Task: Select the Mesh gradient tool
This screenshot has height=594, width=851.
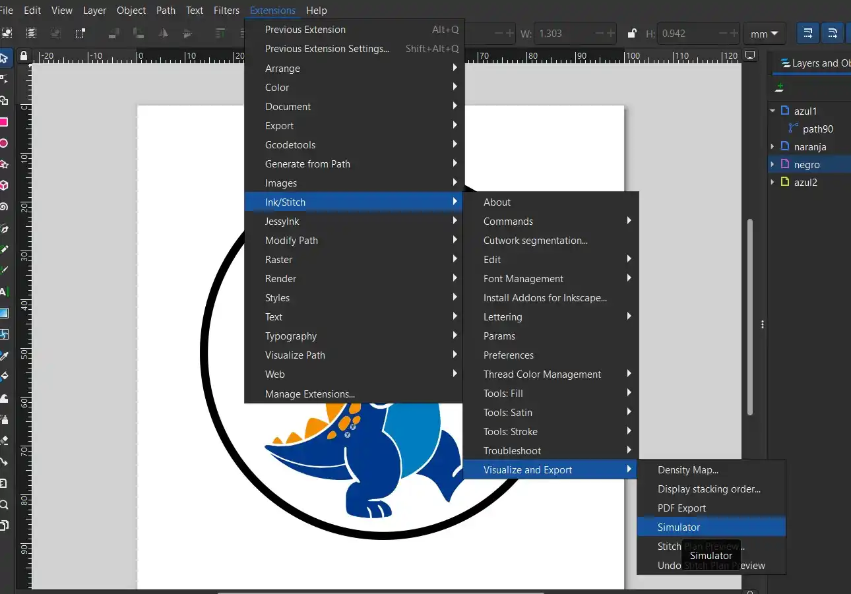Action: [x=3, y=334]
